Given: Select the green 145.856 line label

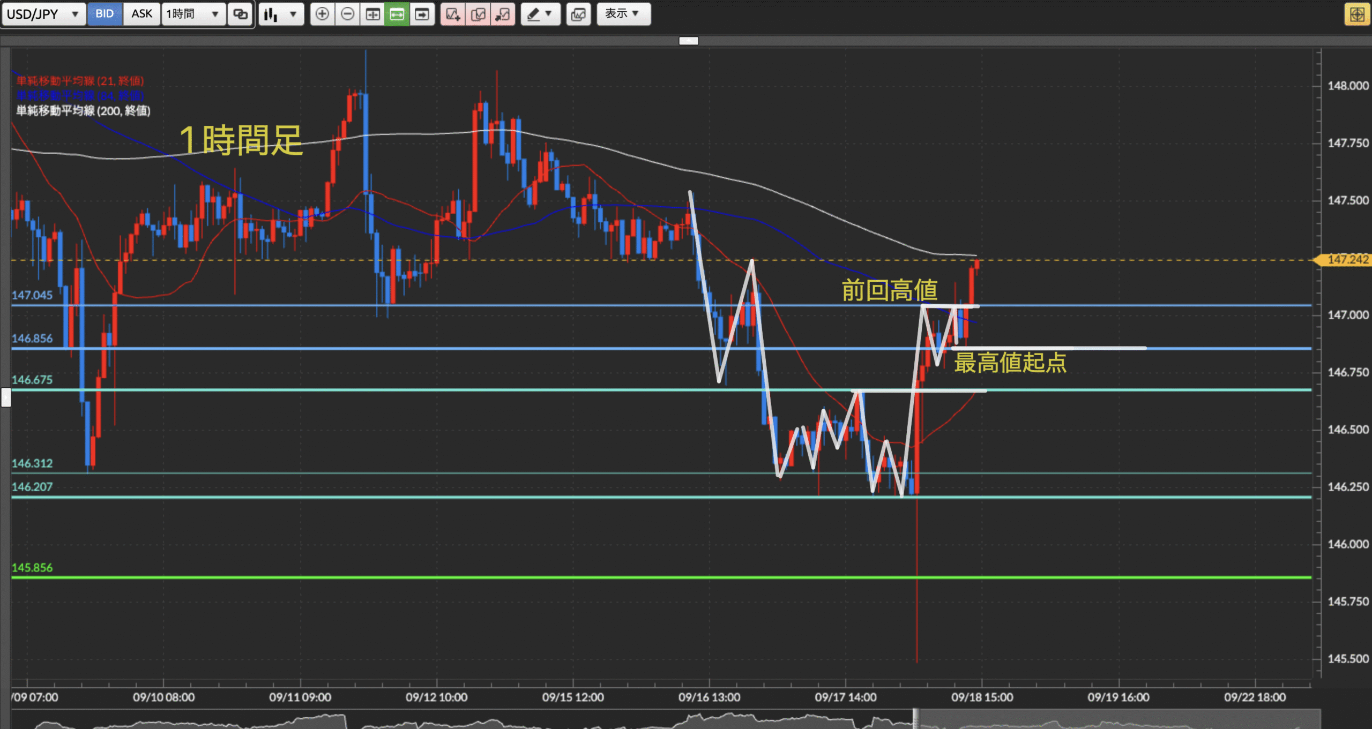Looking at the screenshot, I should pos(32,568).
